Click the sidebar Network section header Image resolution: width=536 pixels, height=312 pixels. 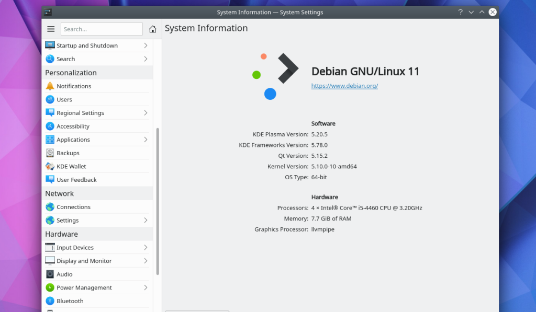97,193
